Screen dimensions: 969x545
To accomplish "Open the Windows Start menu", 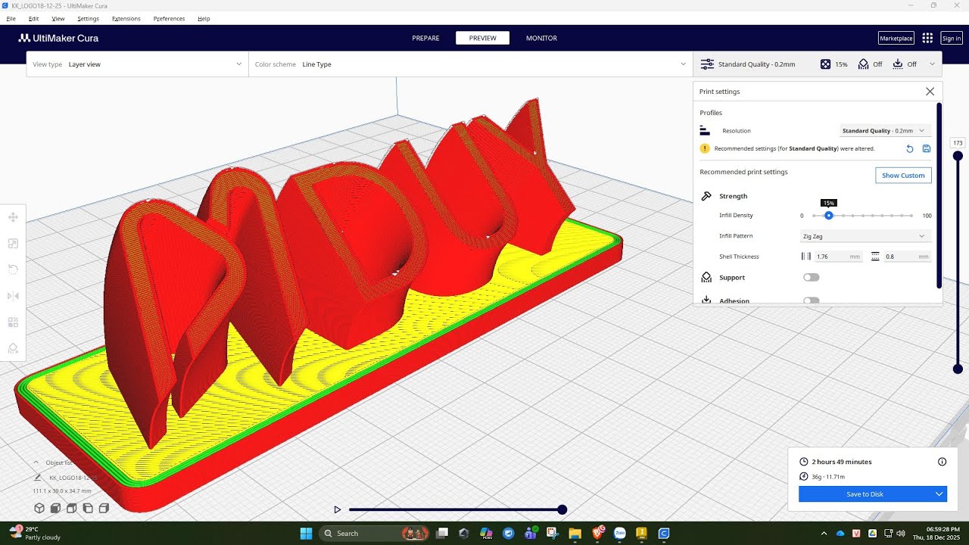I will (306, 534).
